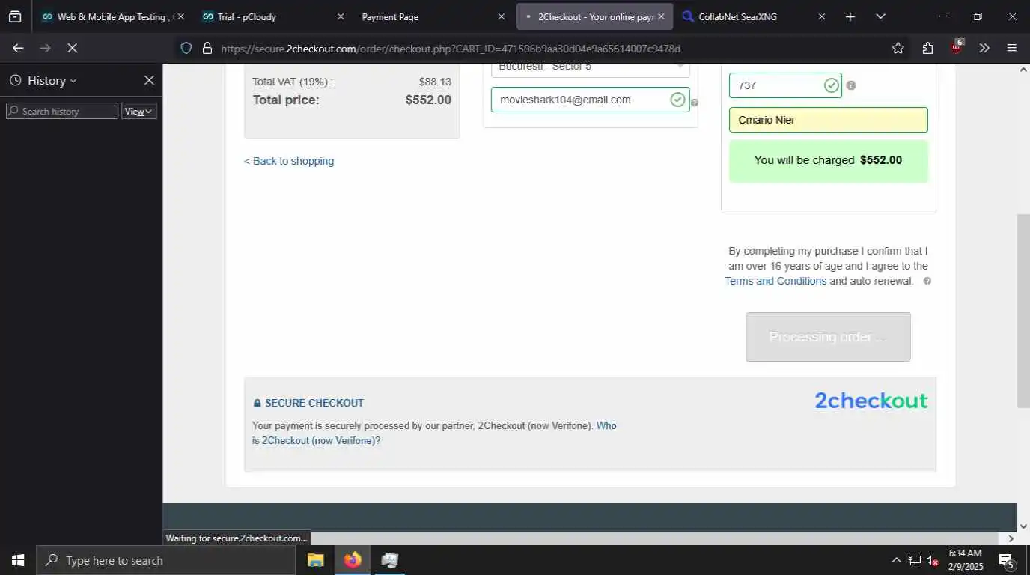Click the horizontal scrollbar right arrow
The width and height of the screenshot is (1030, 575).
click(1011, 538)
